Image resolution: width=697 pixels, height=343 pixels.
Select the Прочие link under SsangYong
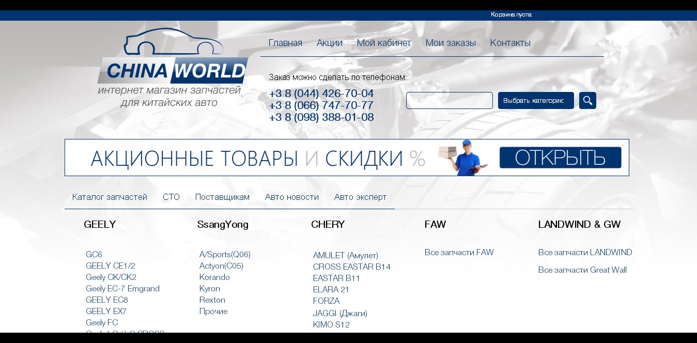click(213, 311)
